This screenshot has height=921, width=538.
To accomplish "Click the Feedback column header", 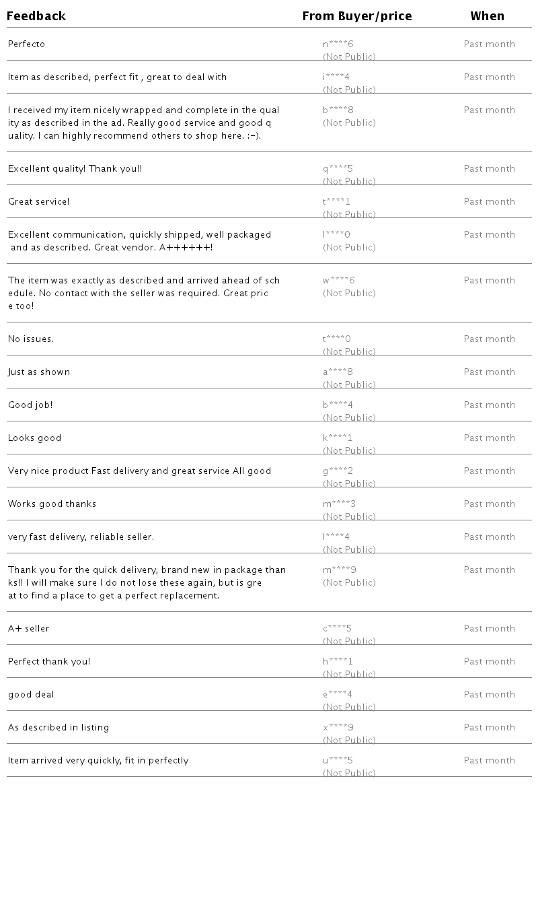I will [36, 16].
